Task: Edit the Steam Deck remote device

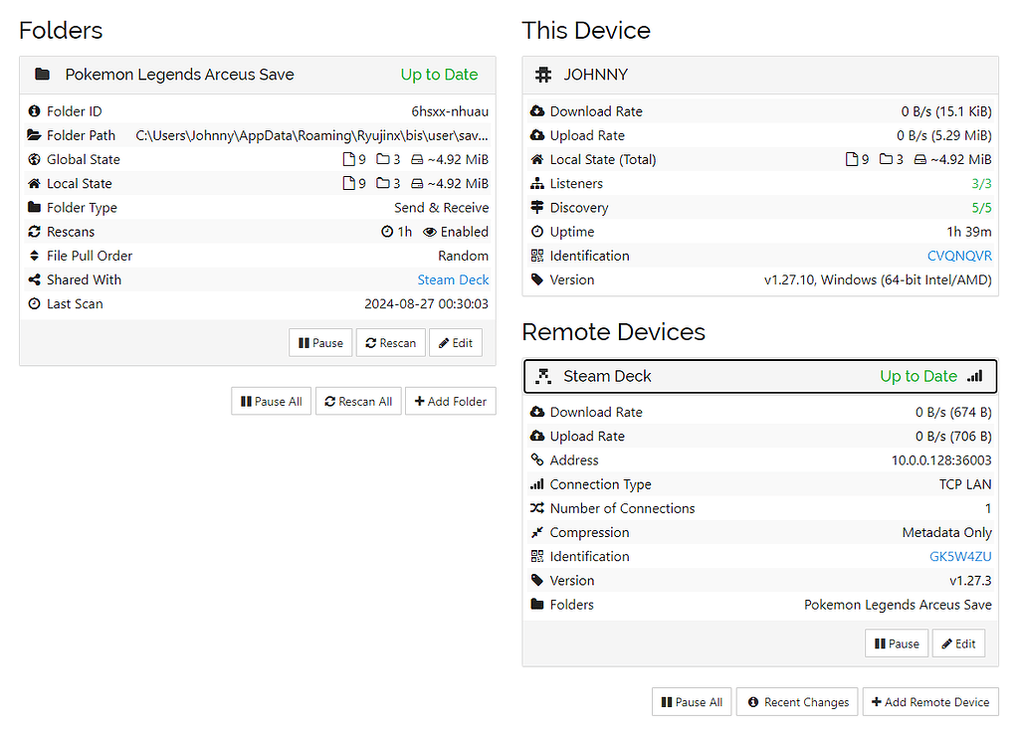Action: [958, 643]
